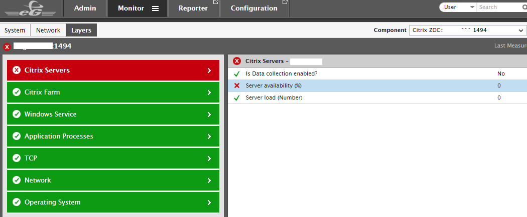Image resolution: width=527 pixels, height=217 pixels.
Task: Open the Configuration module
Action: click(x=254, y=8)
